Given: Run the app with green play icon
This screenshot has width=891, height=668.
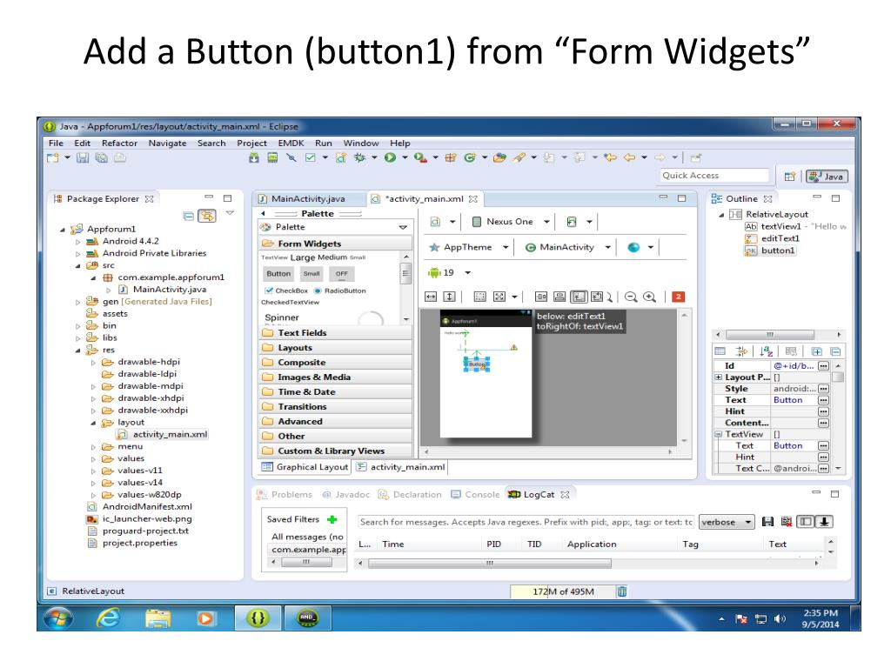Looking at the screenshot, I should click(390, 158).
